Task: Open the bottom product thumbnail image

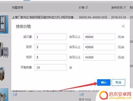Action: [4, 95]
